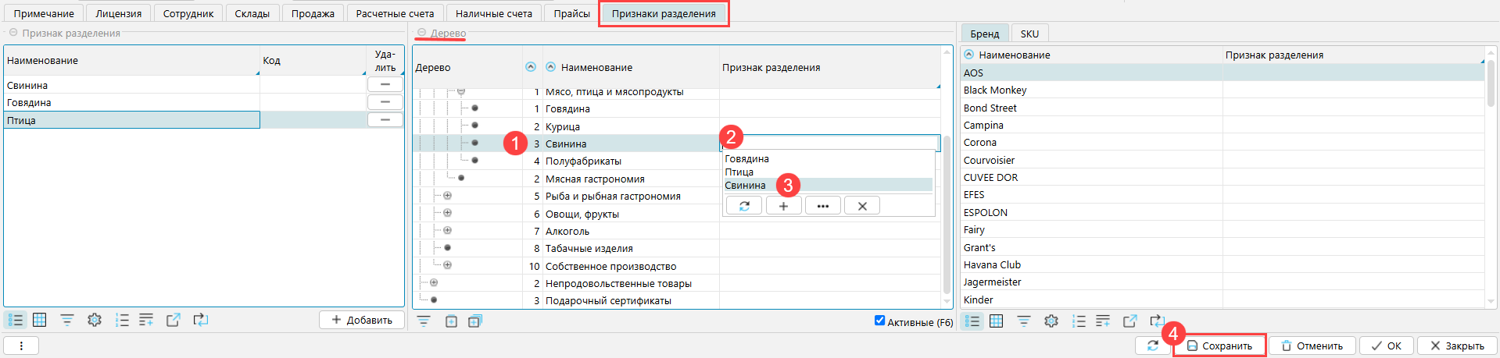Collapse the Дерево section header
The image size is (1500, 358).
point(421,33)
